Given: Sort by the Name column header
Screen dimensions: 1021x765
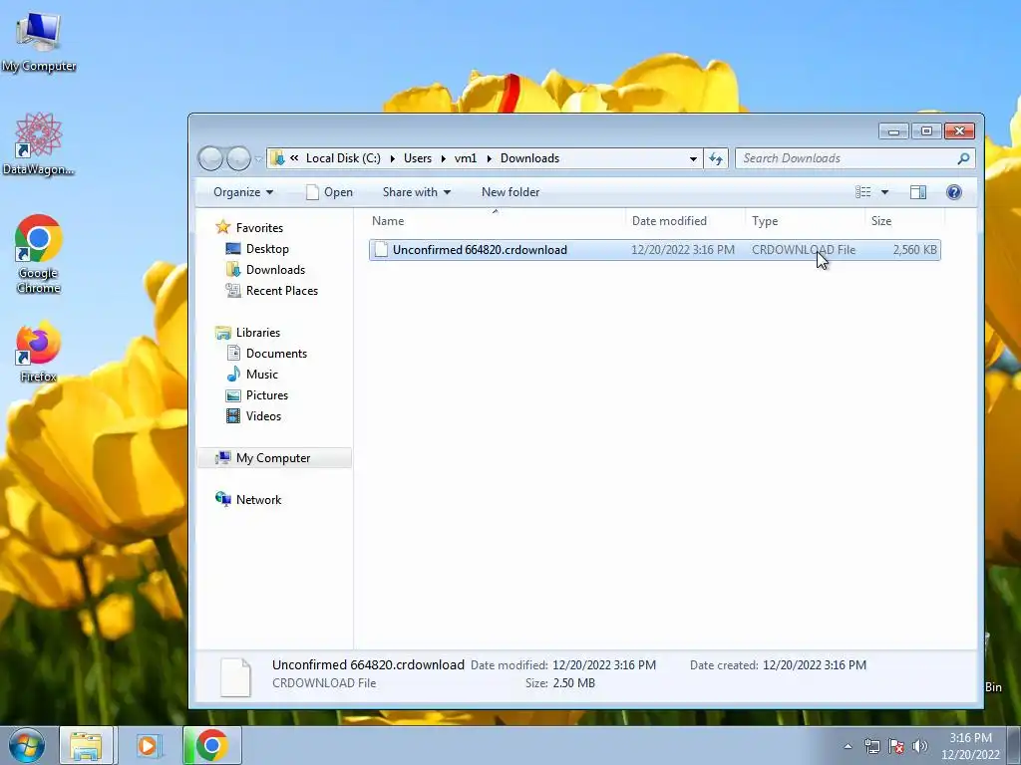Looking at the screenshot, I should coord(388,220).
